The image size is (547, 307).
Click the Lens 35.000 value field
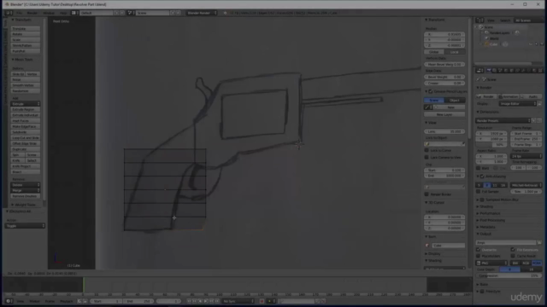pos(444,131)
